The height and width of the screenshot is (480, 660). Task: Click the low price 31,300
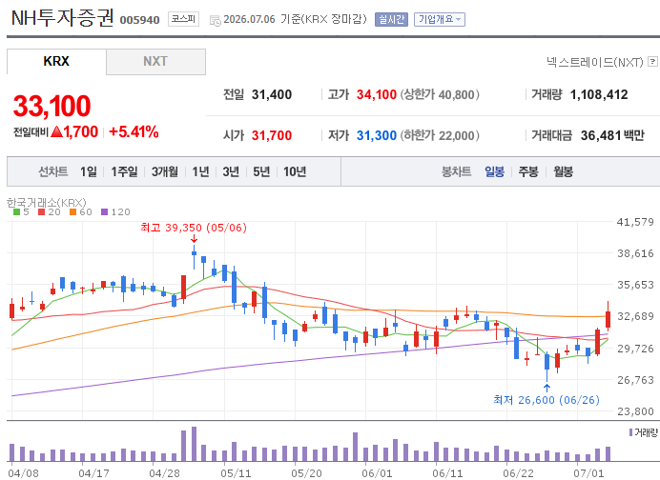377,135
